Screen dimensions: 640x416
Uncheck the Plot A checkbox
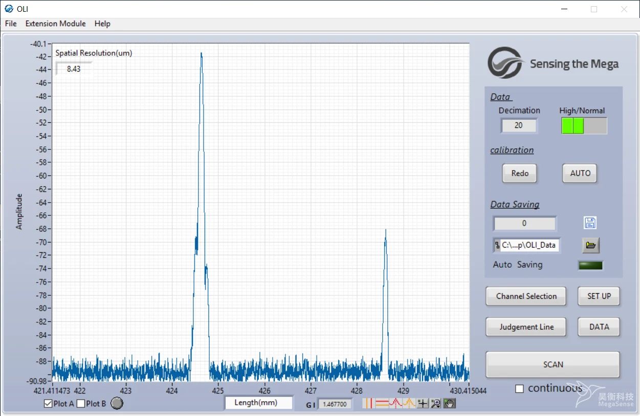(x=49, y=404)
